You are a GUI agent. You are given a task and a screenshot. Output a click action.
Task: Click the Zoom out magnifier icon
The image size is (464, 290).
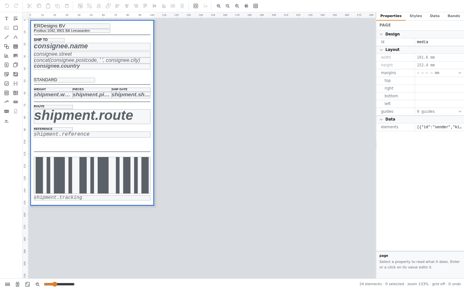[x=228, y=6]
